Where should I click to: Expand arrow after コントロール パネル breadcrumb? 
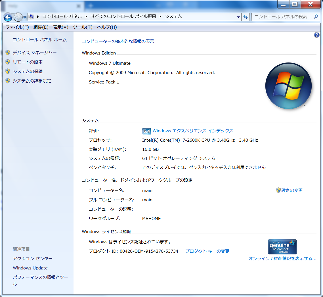click(86, 16)
